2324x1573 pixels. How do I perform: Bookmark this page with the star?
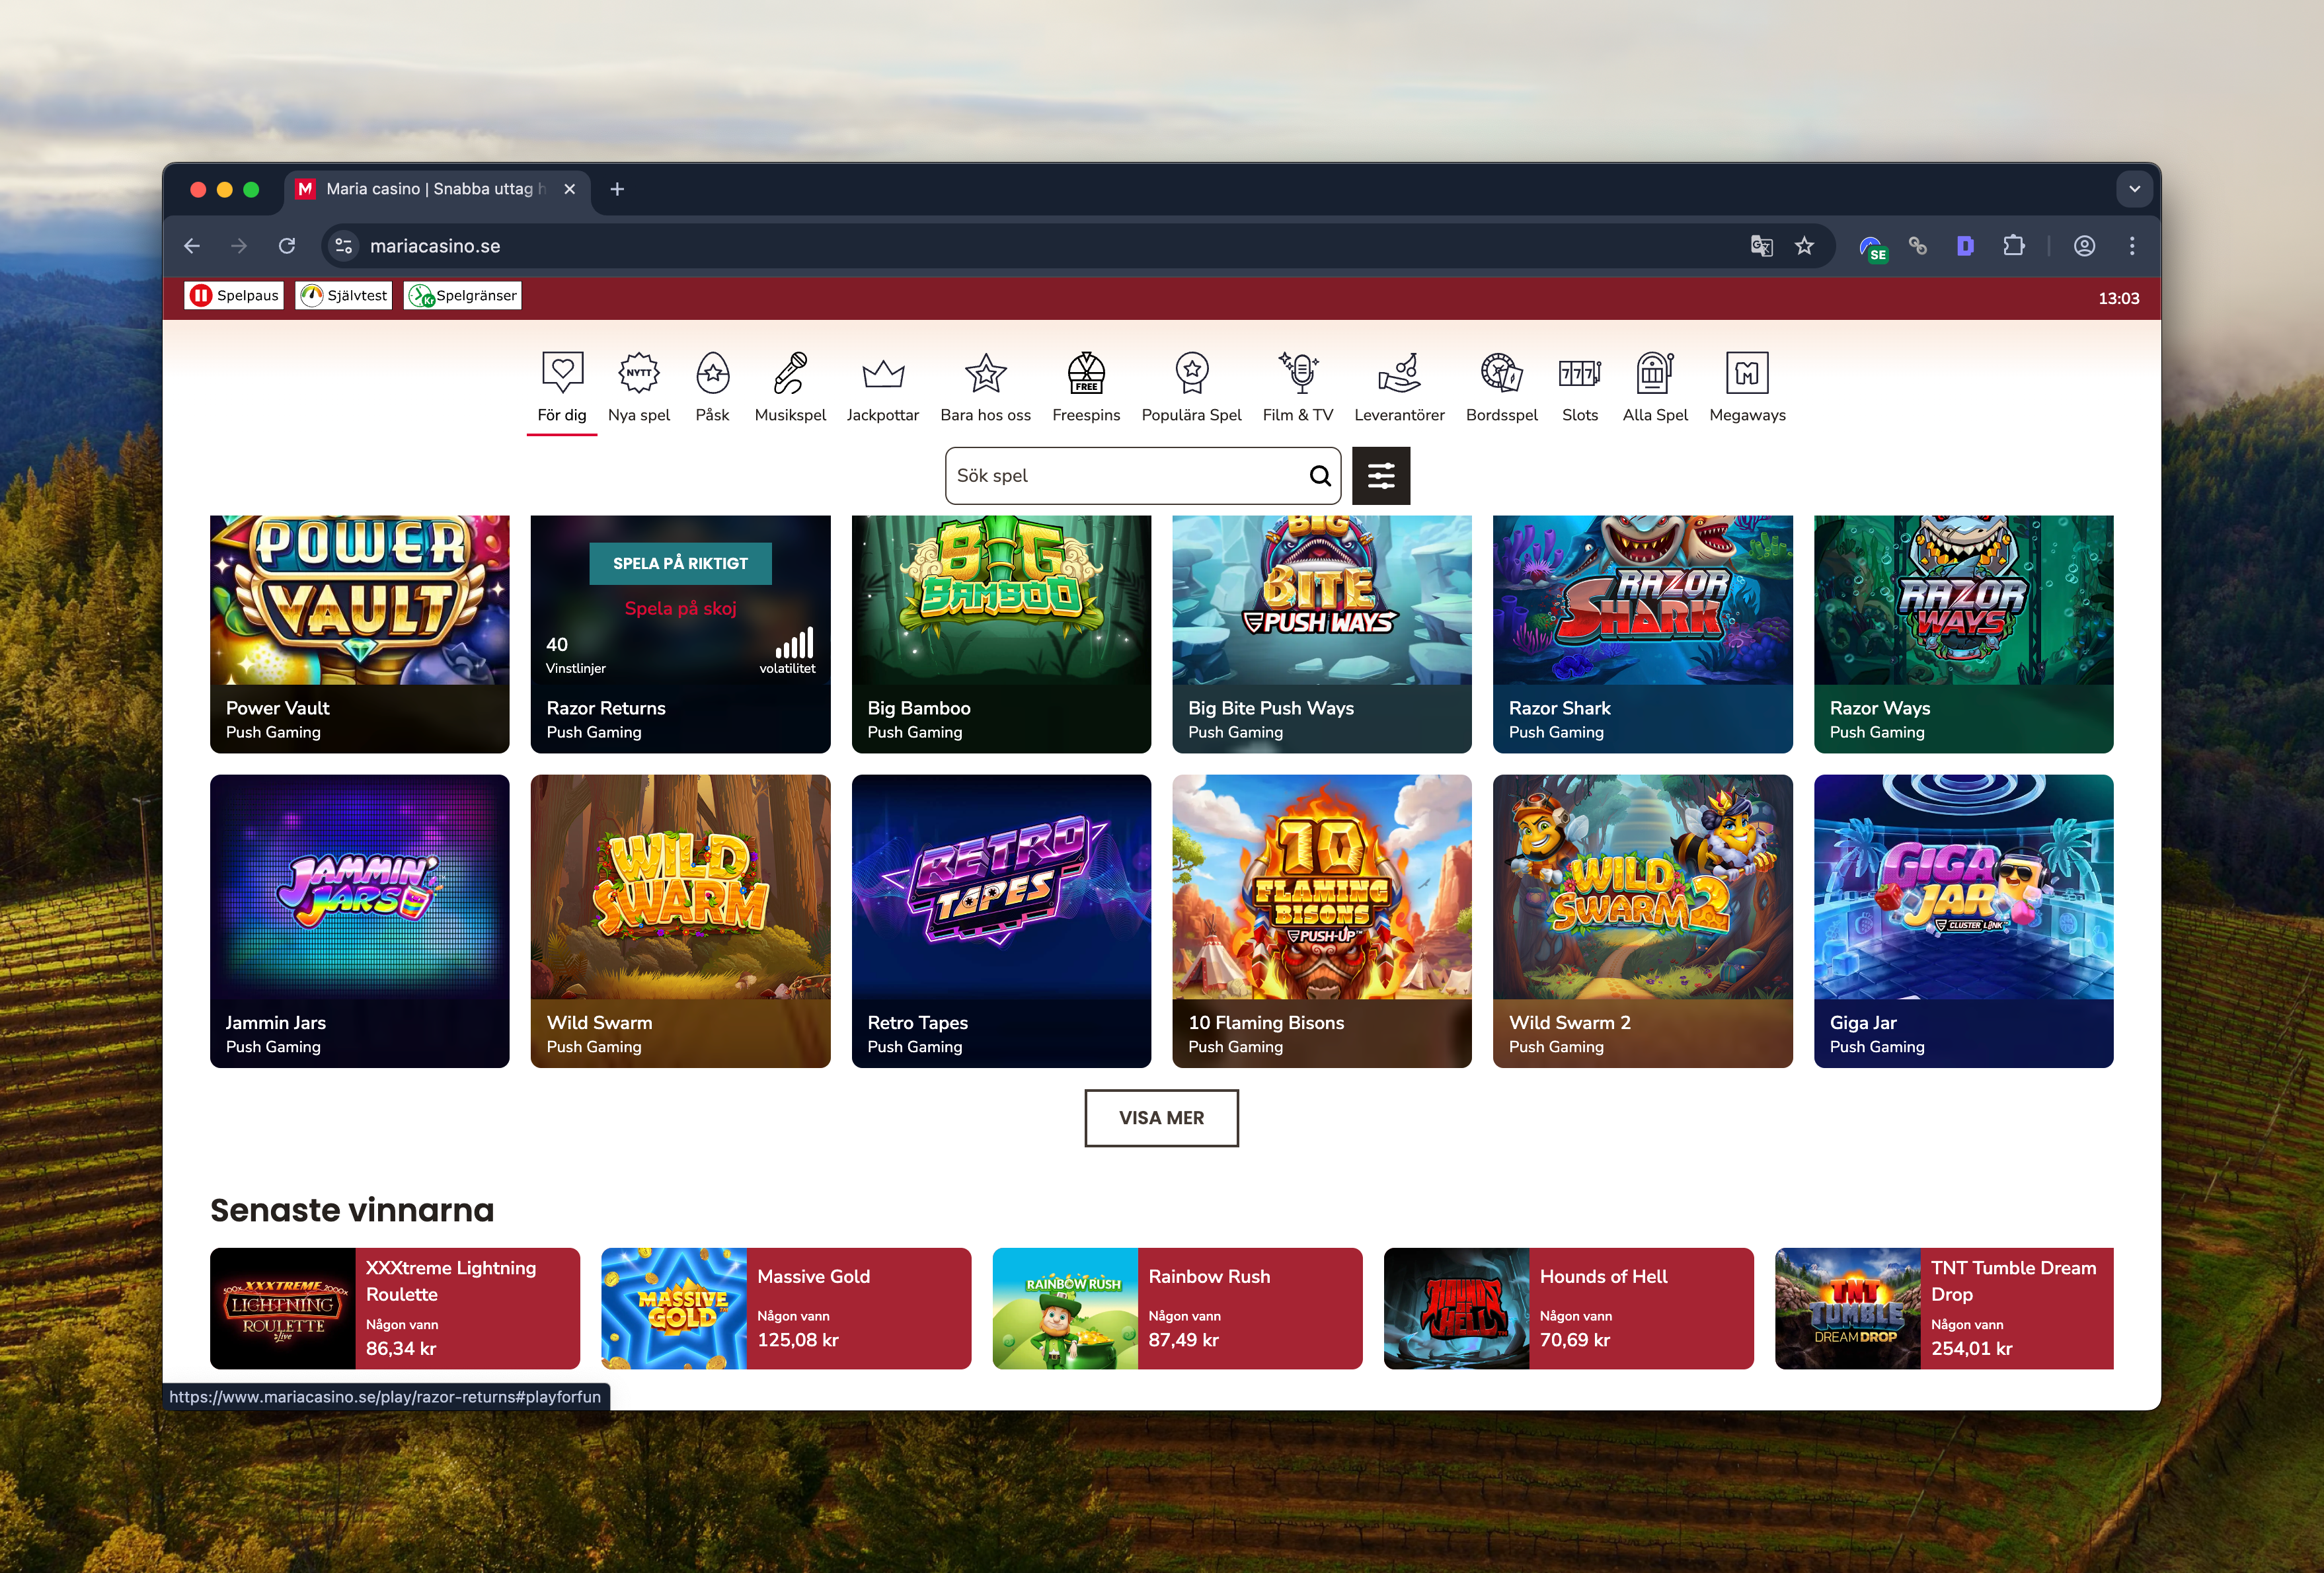pos(1804,246)
